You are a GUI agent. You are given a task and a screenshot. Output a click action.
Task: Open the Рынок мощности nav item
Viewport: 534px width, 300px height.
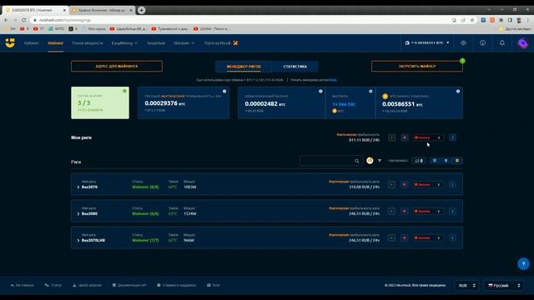click(x=88, y=43)
